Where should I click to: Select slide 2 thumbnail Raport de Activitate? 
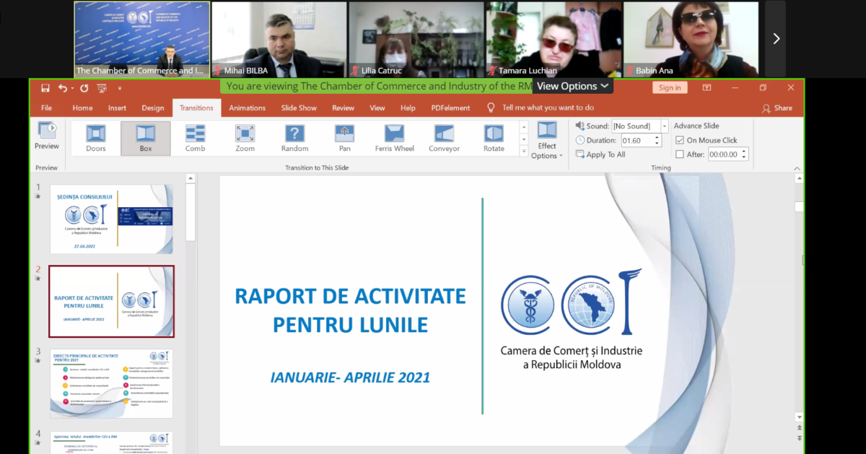coord(111,302)
